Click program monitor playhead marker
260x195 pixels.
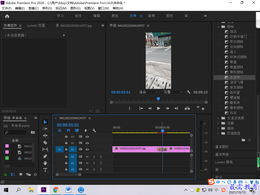click(158, 99)
